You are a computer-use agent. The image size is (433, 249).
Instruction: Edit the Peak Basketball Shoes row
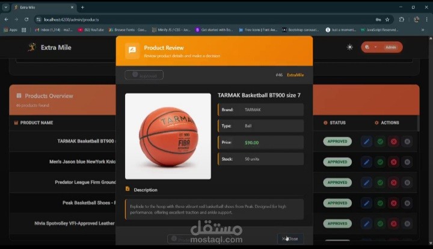366,203
